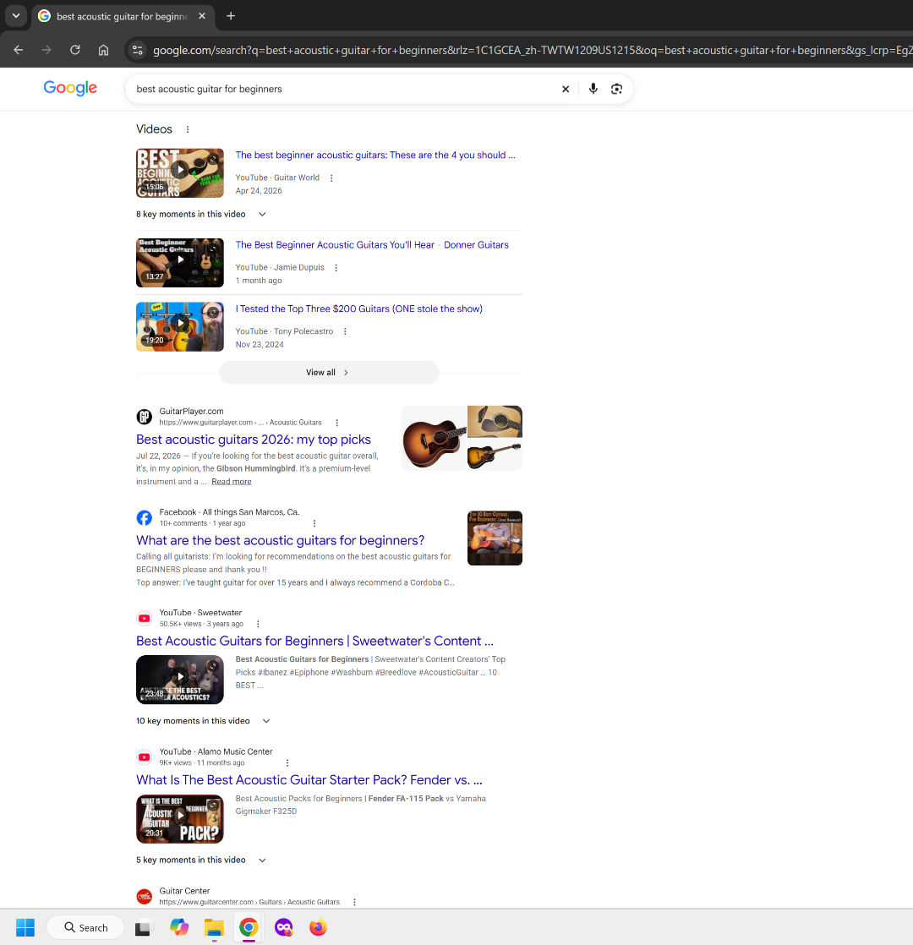
Task: Open the browser home page icon
Action: click(x=104, y=50)
